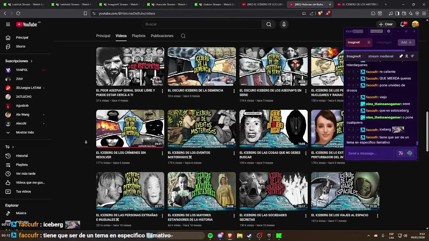Open Historial in the sidebar

coord(22,156)
